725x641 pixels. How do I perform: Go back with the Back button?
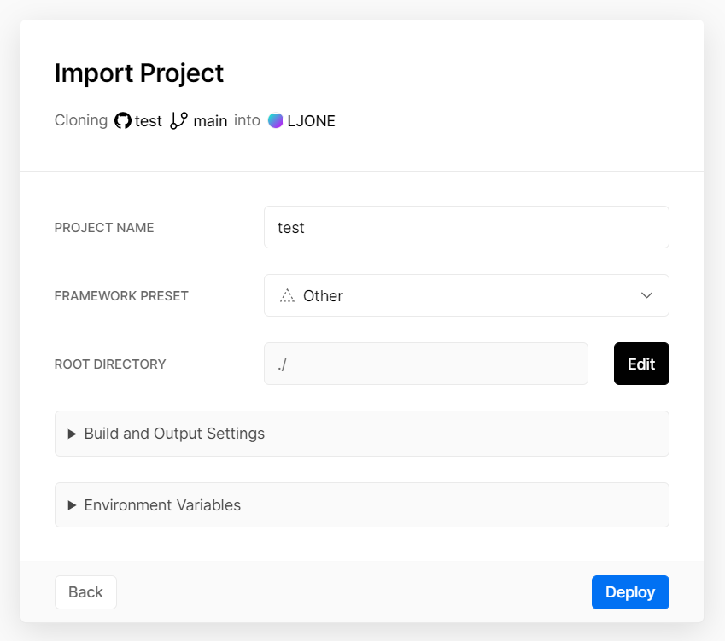(85, 592)
